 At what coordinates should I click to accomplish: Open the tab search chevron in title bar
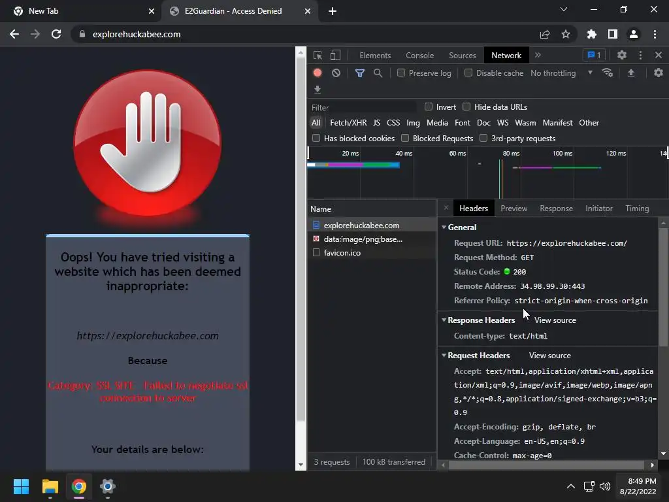[x=564, y=9]
